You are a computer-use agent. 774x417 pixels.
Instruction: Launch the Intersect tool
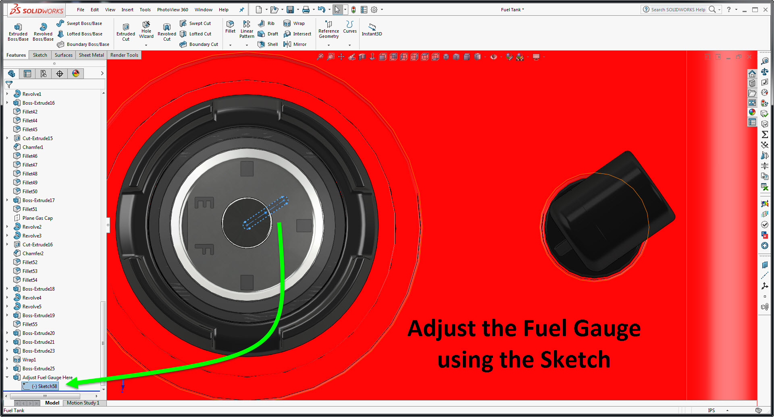pos(297,34)
